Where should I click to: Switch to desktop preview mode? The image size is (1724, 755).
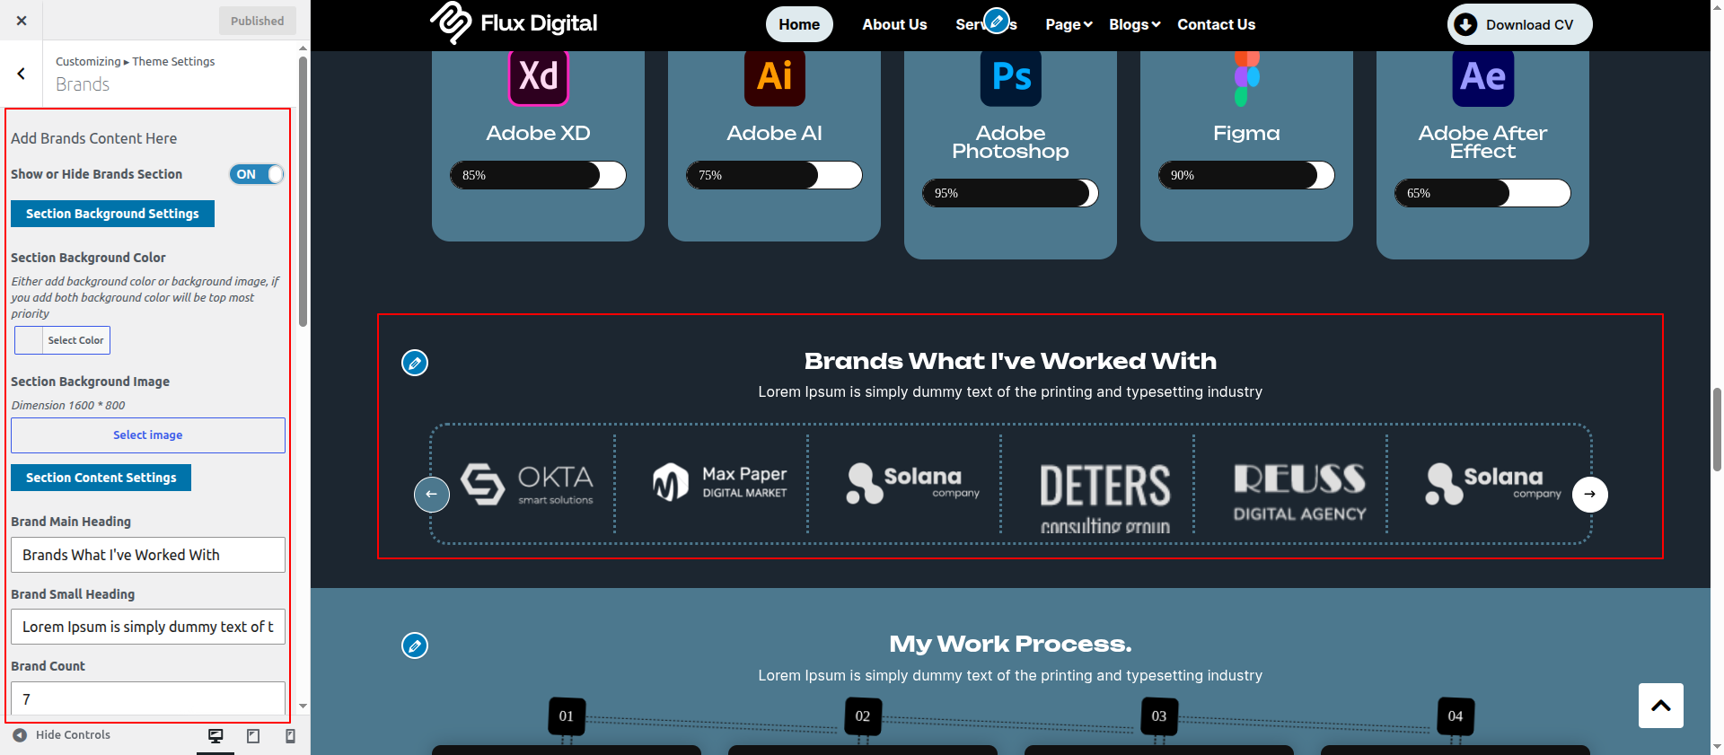point(215,736)
